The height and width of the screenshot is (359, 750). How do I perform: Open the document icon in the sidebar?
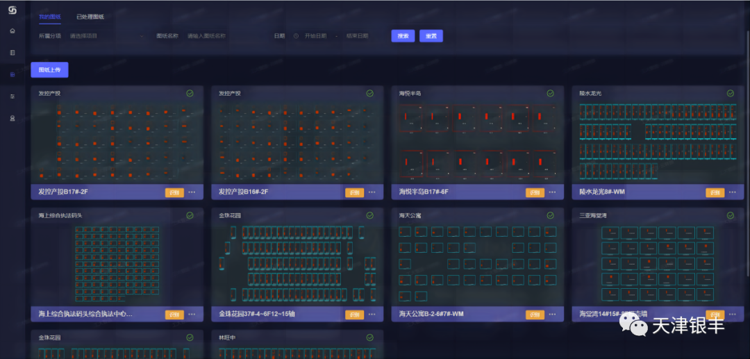point(12,53)
